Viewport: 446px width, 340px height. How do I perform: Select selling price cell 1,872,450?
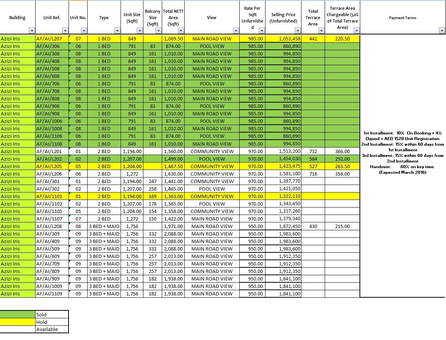(x=283, y=226)
